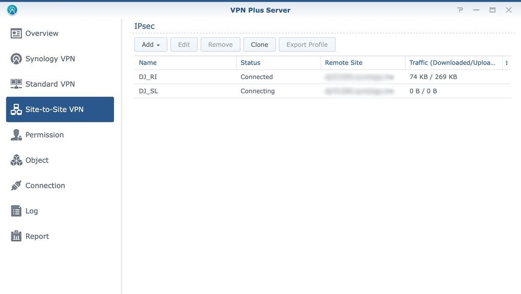Click the VPN Plus Server app logo
Screen dimensions: 521x294
click(x=13, y=10)
